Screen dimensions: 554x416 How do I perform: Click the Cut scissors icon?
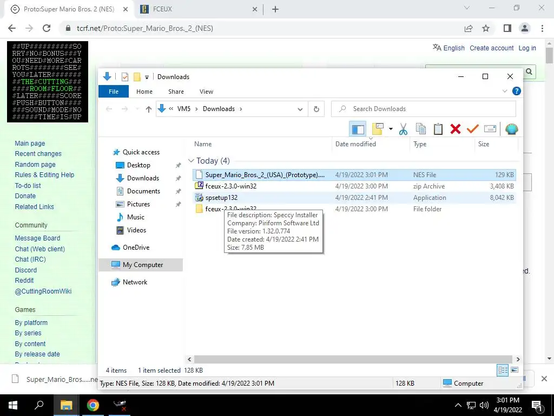[x=403, y=129]
